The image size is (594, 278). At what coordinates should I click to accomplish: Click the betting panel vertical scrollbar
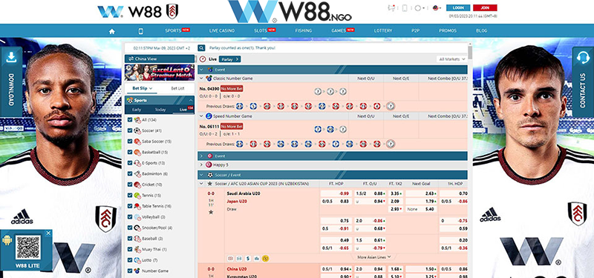coord(470,53)
